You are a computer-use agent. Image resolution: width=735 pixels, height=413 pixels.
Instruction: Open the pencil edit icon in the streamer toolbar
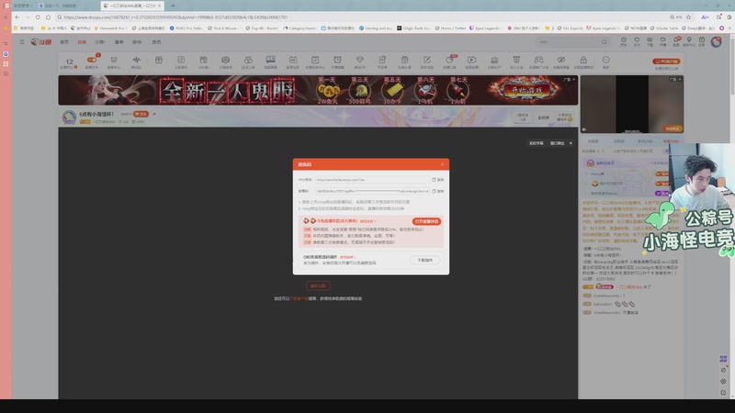(x=427, y=60)
